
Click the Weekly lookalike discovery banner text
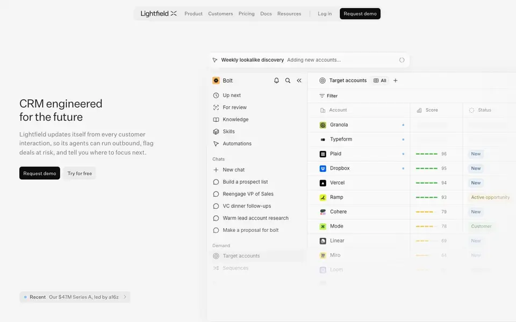click(253, 60)
